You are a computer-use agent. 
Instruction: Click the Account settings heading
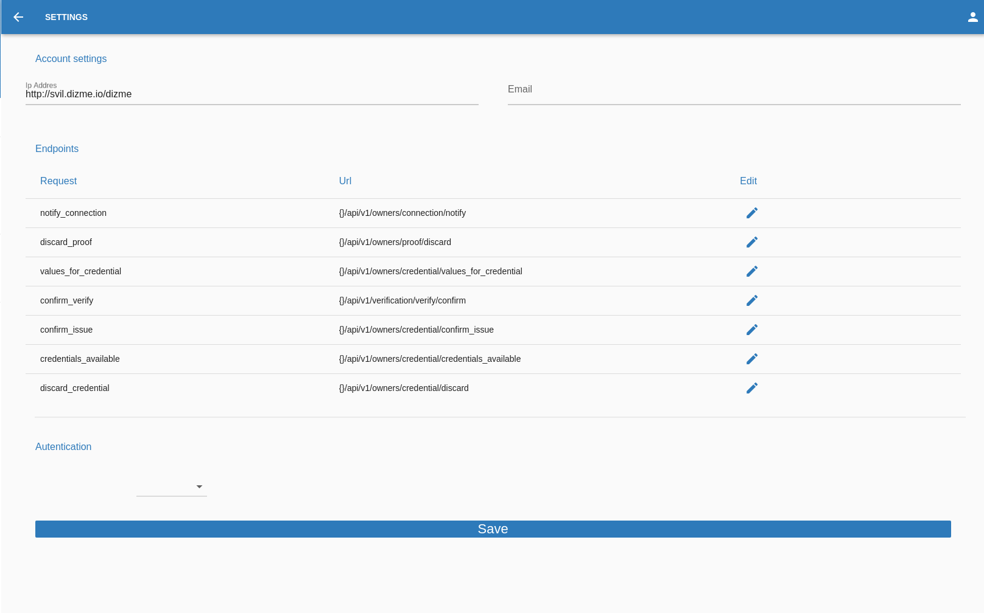point(71,58)
